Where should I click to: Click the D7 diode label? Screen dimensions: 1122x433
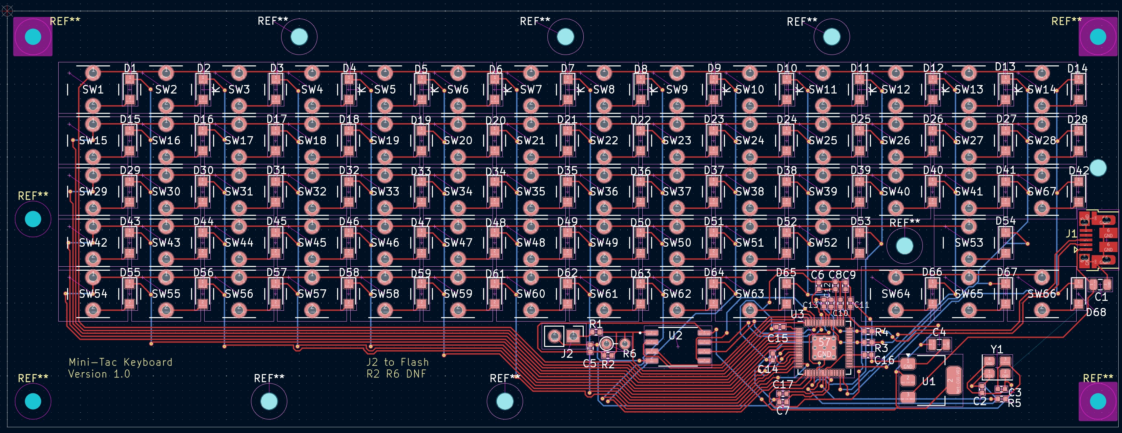point(567,68)
